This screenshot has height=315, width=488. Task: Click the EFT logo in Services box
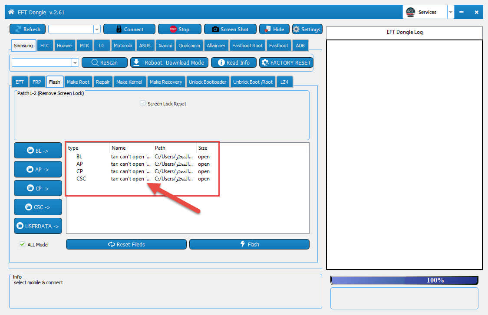pos(411,12)
